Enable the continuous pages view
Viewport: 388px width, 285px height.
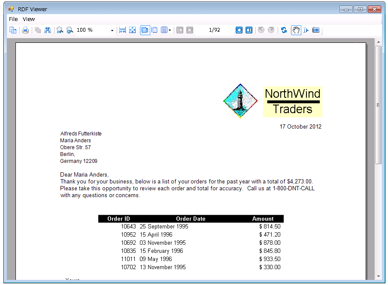[x=154, y=30]
